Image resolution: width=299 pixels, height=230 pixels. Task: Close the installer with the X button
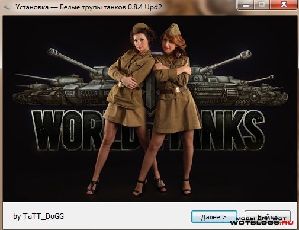[284, 5]
